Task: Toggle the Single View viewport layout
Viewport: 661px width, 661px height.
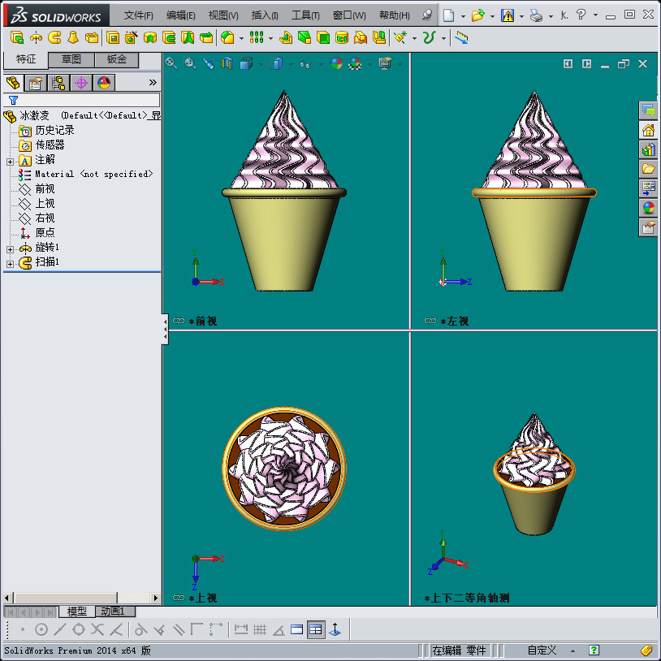Action: 296,629
